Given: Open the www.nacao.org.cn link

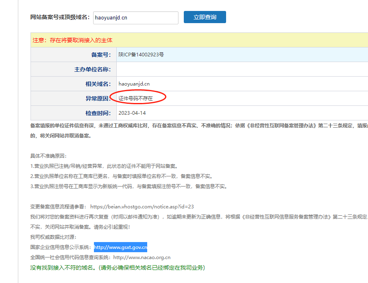Looking at the screenshot, I should [x=142, y=257].
